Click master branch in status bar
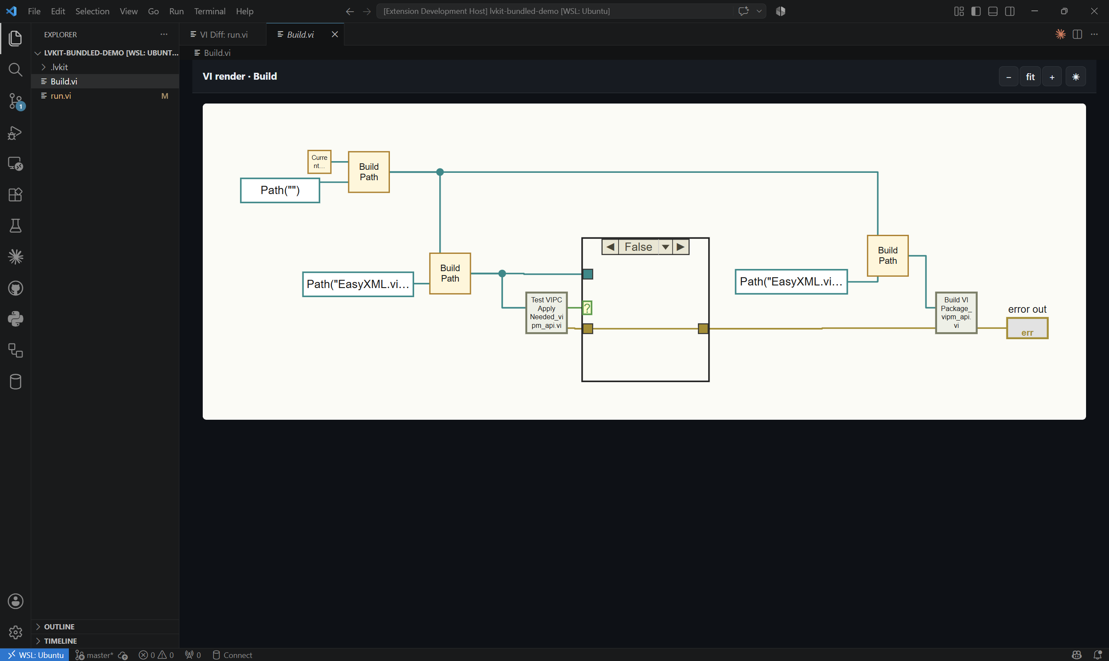Screen dimensions: 1109x661 (x=94, y=655)
